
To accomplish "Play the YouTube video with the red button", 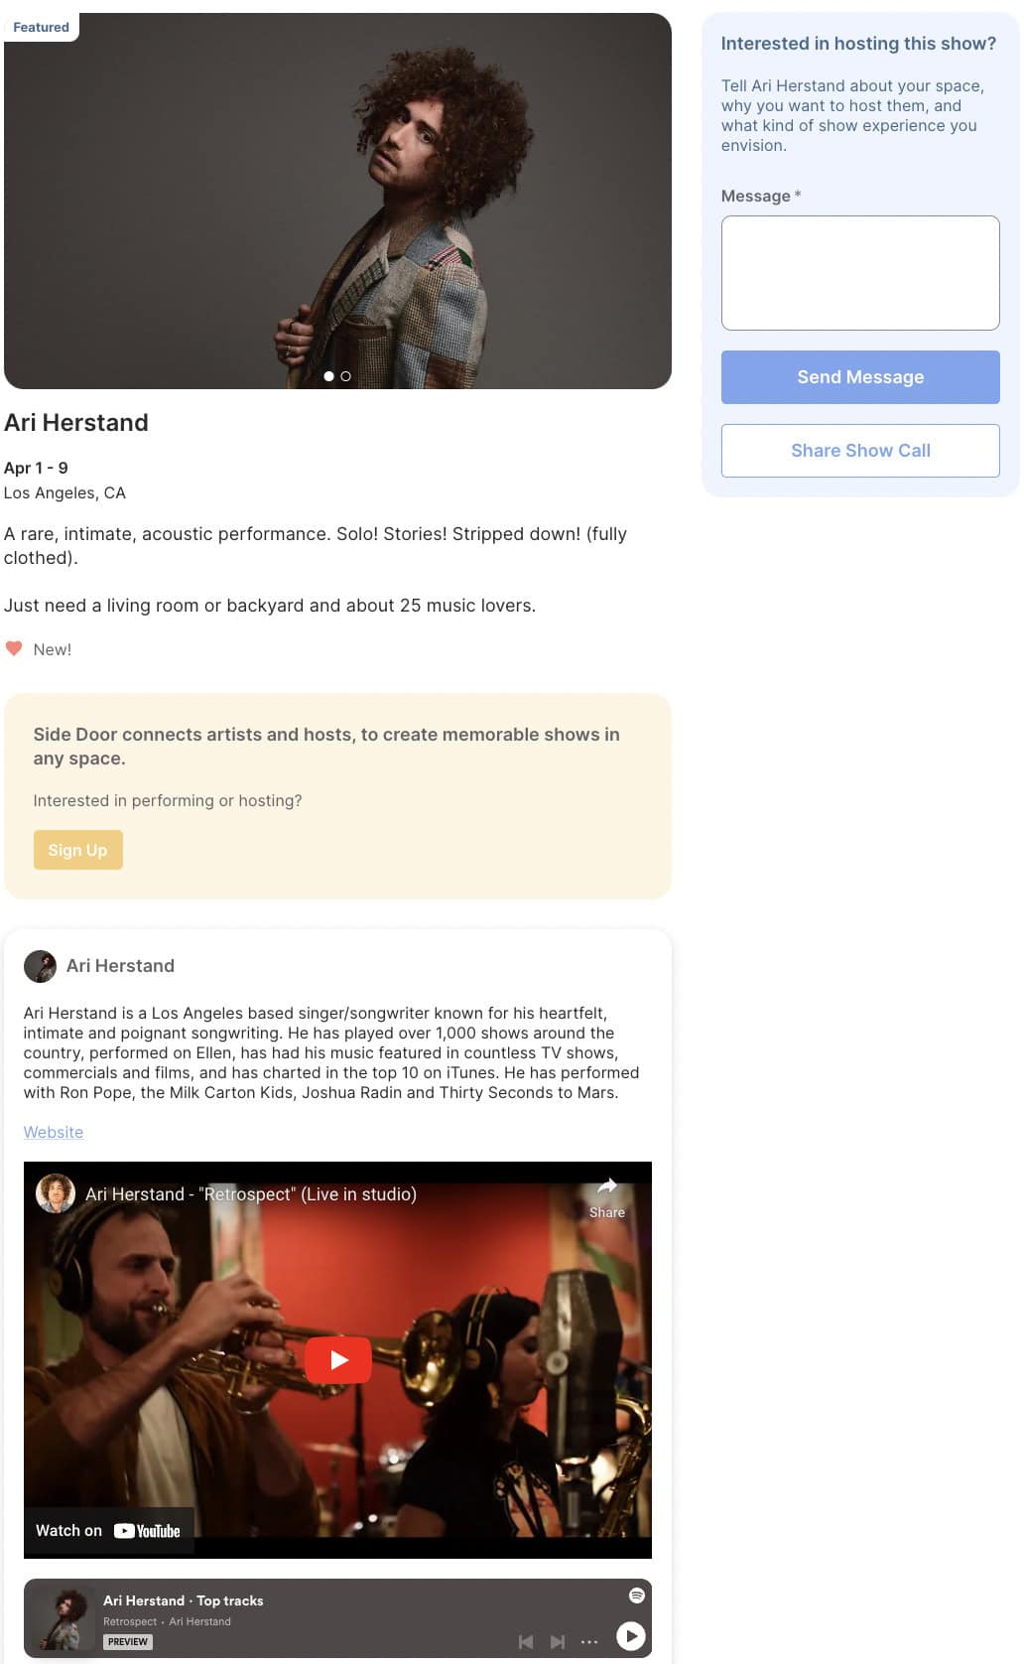I will coord(337,1359).
